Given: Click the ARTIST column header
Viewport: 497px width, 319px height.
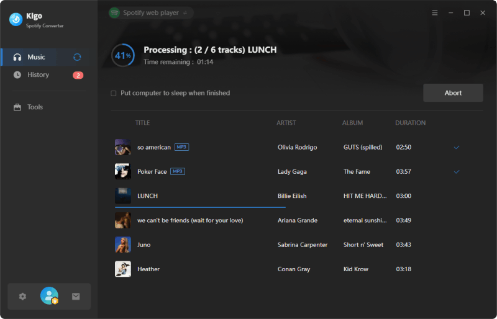Looking at the screenshot, I should coord(286,123).
